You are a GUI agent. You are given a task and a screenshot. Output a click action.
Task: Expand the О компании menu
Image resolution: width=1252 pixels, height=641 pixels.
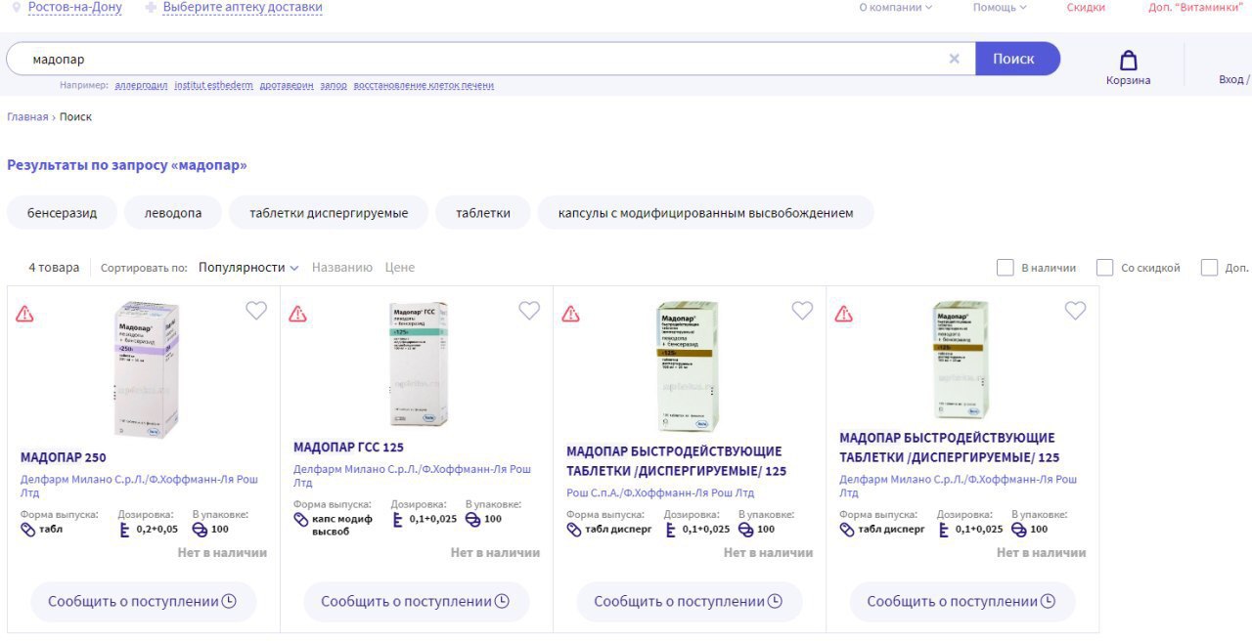(x=896, y=7)
